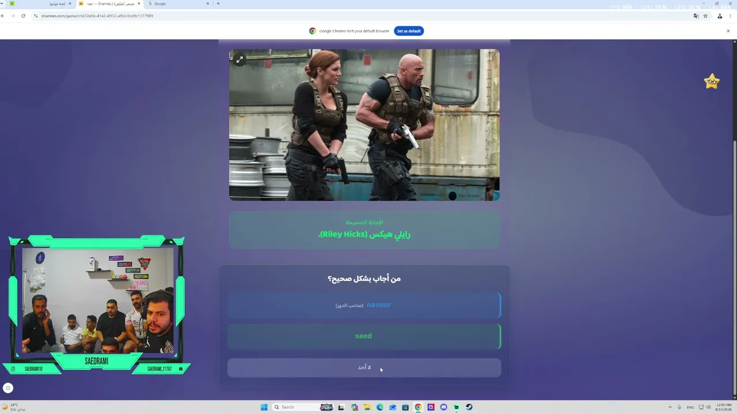Click the question 'من أجاب بشكل صحيح؟'
This screenshot has height=414, width=737.
click(364, 279)
